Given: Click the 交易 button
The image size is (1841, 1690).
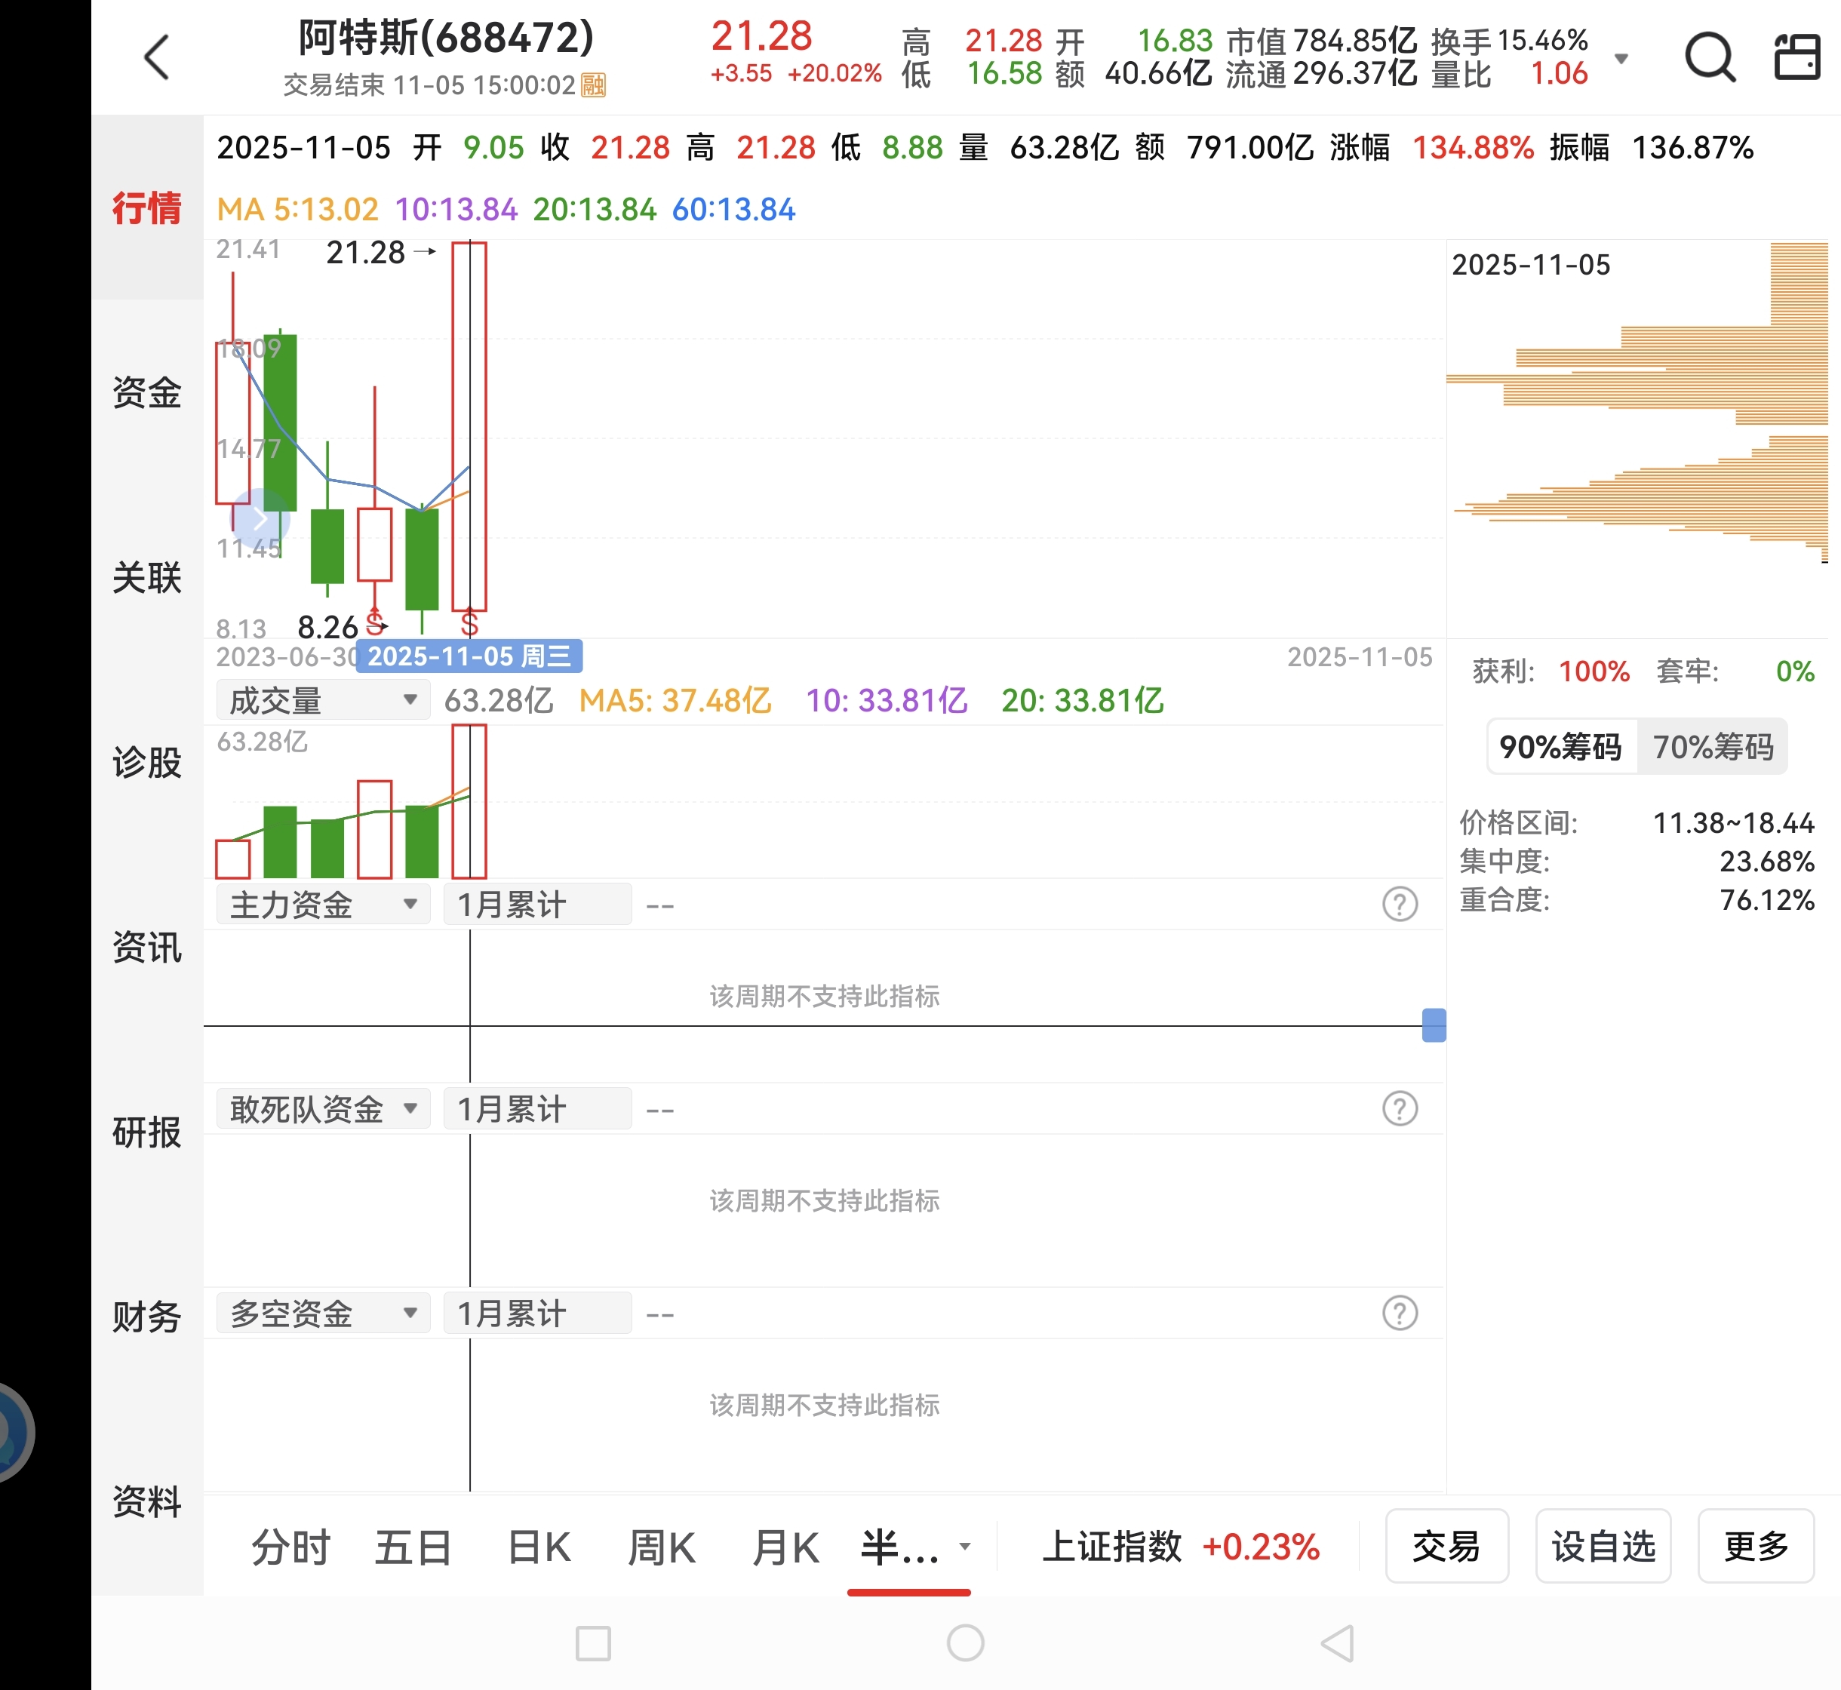Looking at the screenshot, I should (x=1446, y=1547).
